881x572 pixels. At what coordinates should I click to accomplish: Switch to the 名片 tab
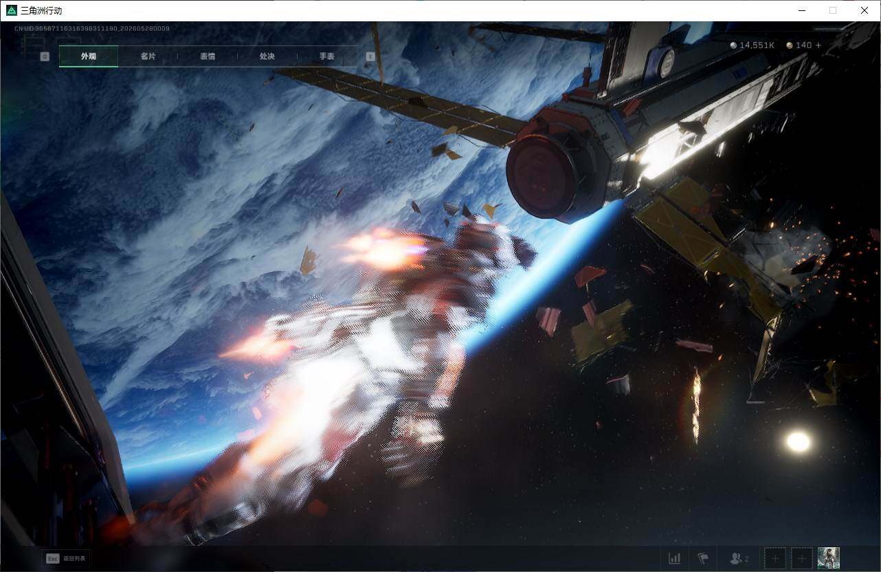(148, 56)
